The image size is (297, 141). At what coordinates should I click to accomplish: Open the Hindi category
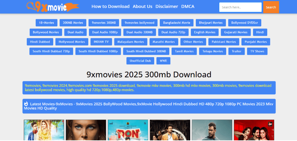(260, 32)
